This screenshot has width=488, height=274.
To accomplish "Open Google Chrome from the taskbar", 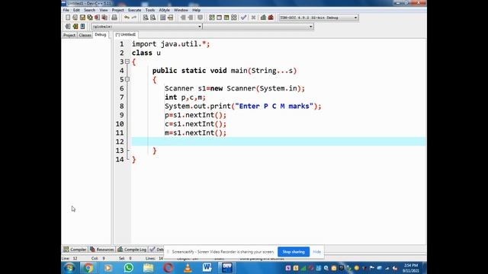I will pyautogui.click(x=88, y=268).
